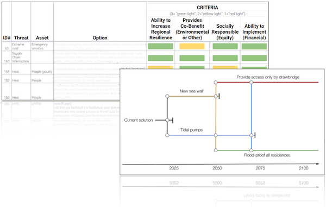Click the 2075 timeline tick label
The width and height of the screenshot is (326, 207).
pos(260,168)
